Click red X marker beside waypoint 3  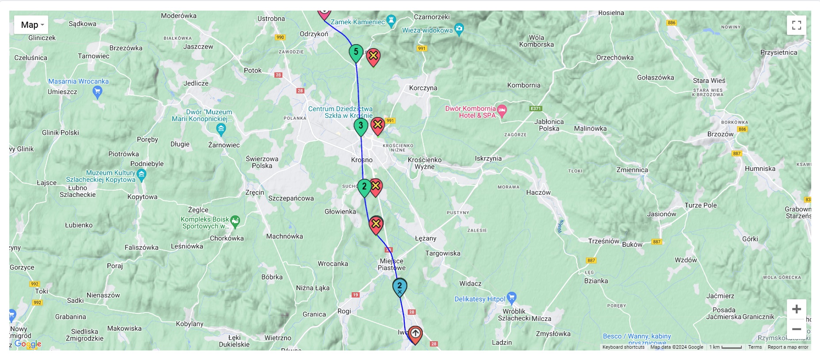[x=377, y=126]
